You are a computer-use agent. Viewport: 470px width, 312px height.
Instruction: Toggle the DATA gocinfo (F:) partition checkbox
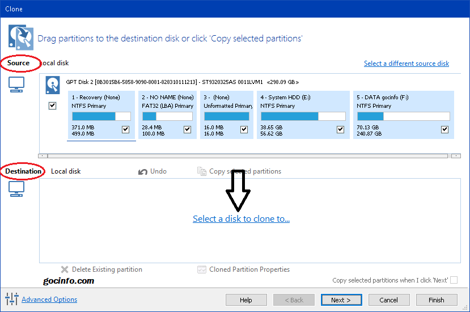pyautogui.click(x=444, y=129)
